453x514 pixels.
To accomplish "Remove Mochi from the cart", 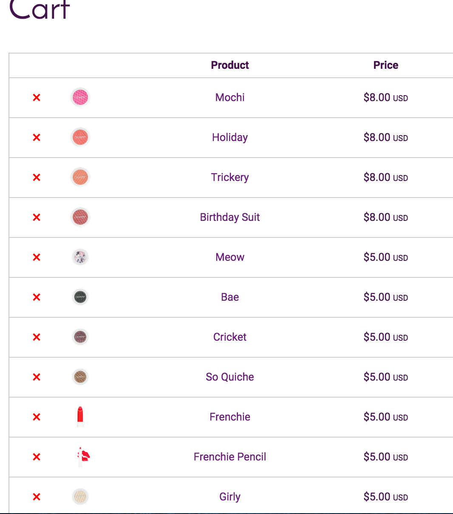I will click(37, 98).
